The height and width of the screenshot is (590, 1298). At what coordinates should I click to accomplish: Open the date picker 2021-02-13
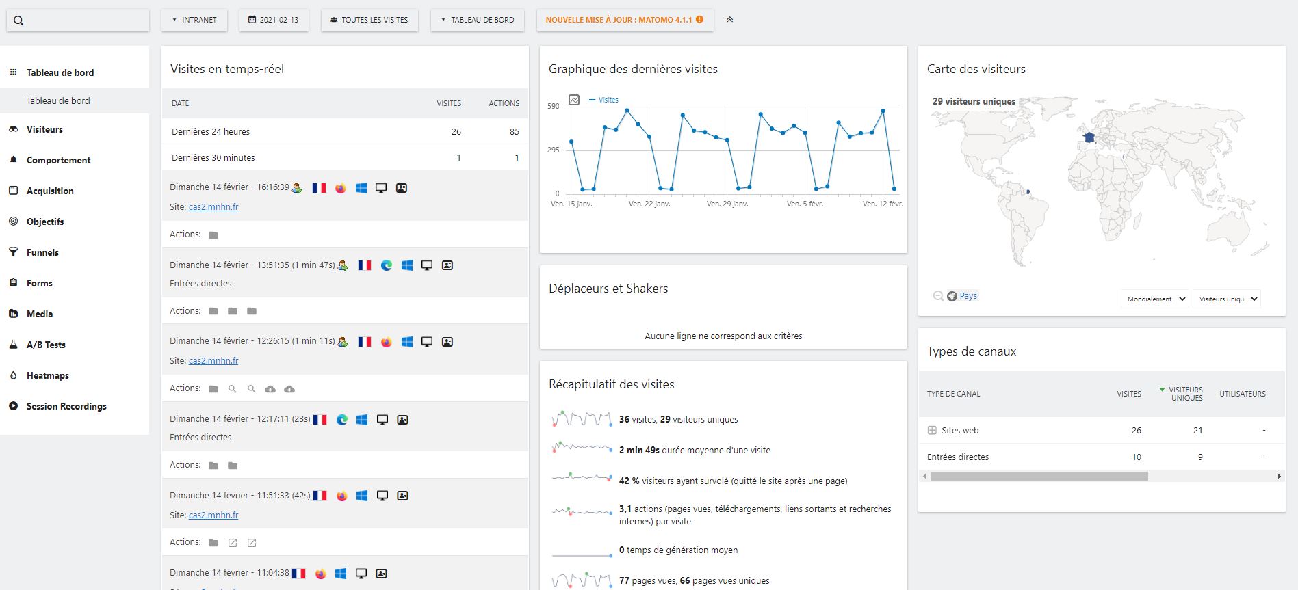[x=274, y=20]
